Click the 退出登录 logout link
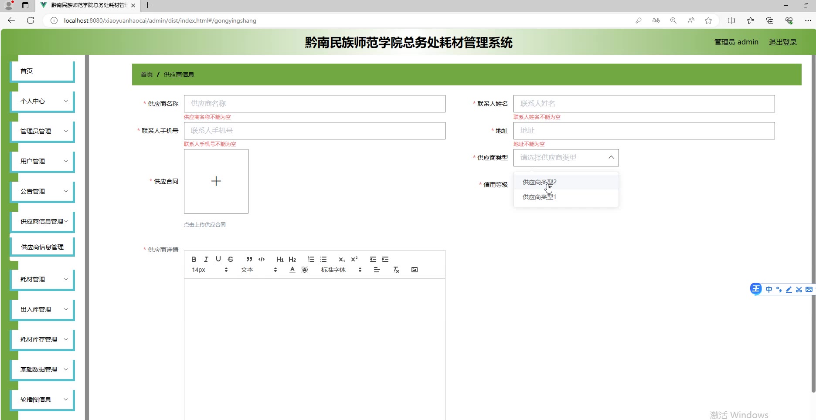816x420 pixels. [782, 42]
